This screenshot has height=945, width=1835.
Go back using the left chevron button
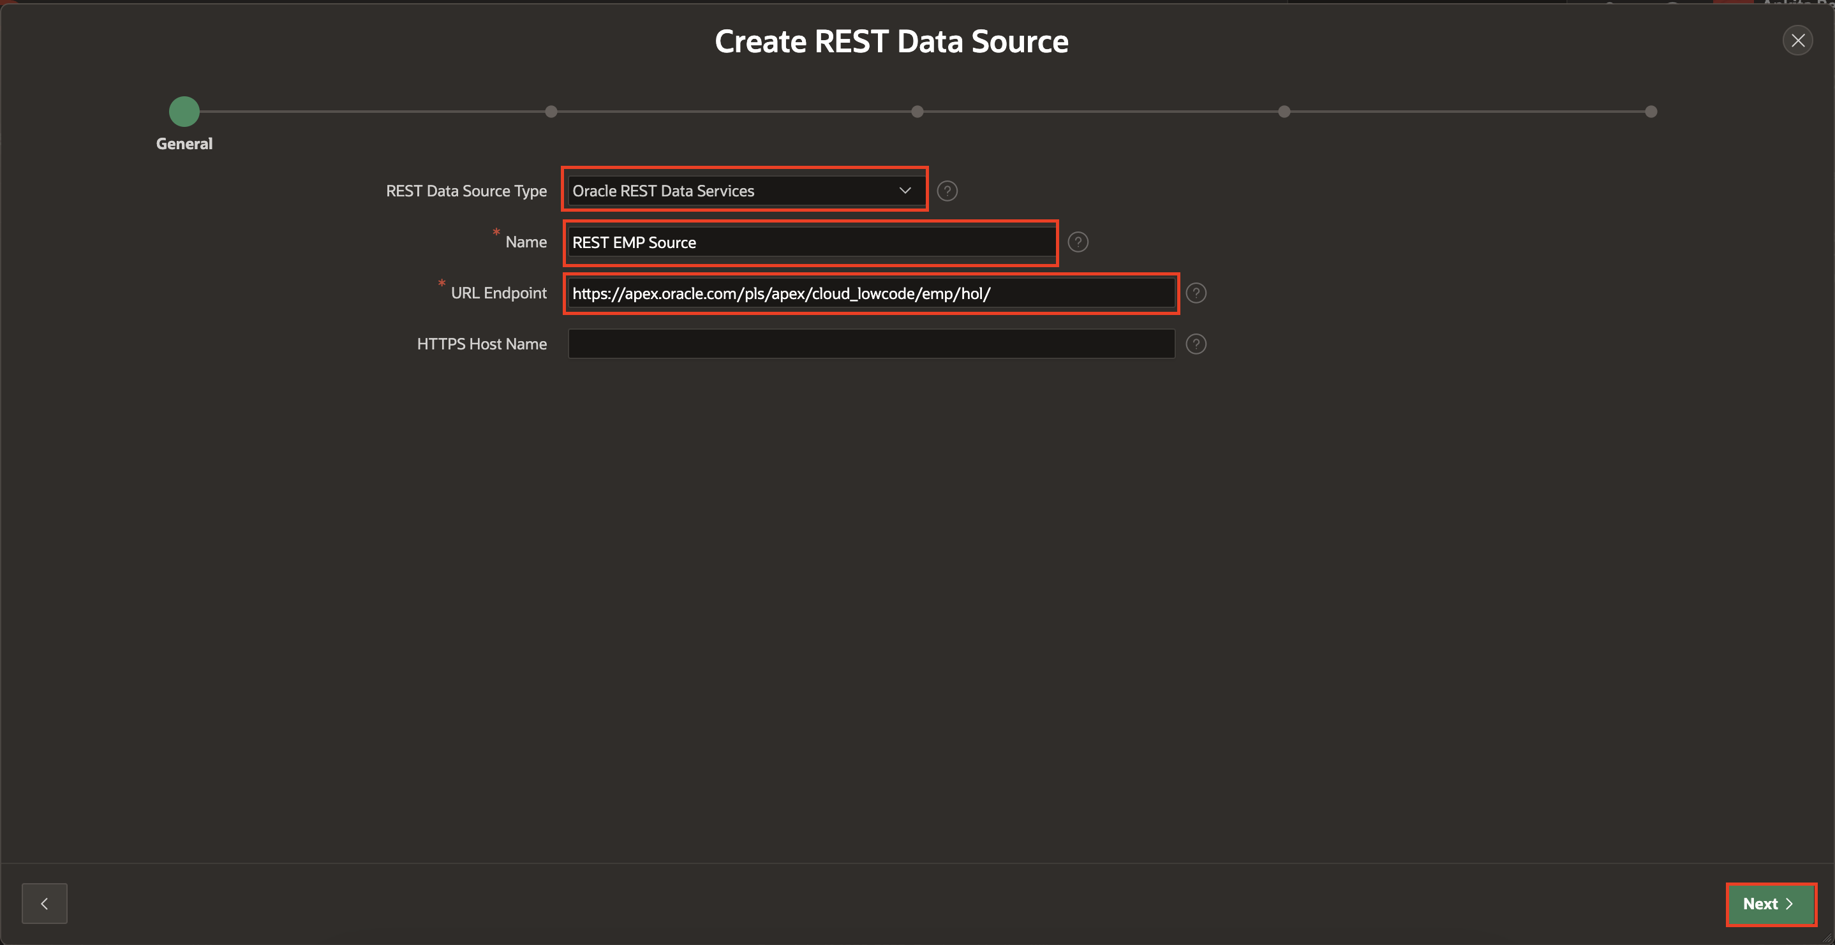[x=44, y=903]
